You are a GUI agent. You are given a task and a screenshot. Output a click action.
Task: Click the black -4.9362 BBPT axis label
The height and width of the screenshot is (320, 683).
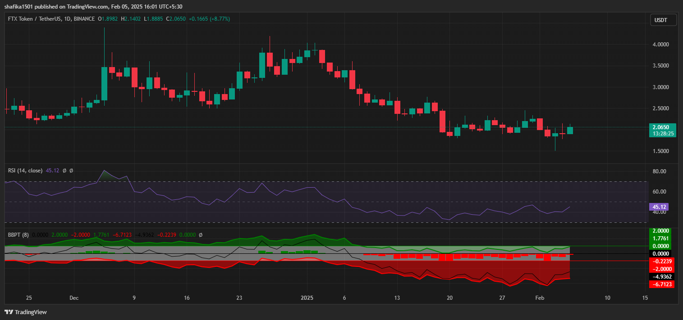click(661, 277)
